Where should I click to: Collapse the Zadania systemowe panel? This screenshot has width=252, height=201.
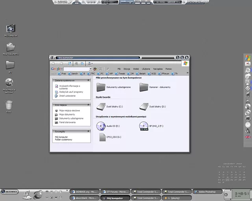point(88,80)
